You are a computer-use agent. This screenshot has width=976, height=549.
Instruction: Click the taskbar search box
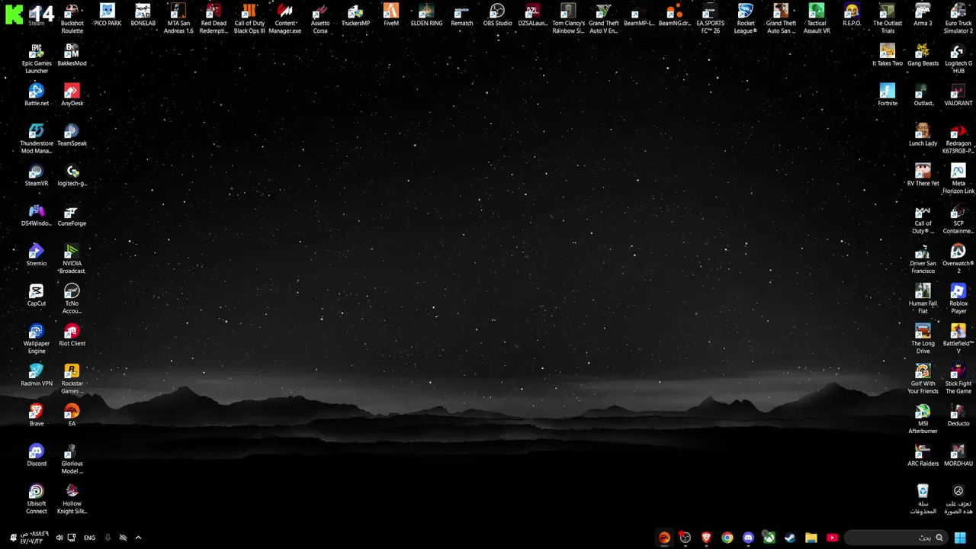[x=896, y=538]
